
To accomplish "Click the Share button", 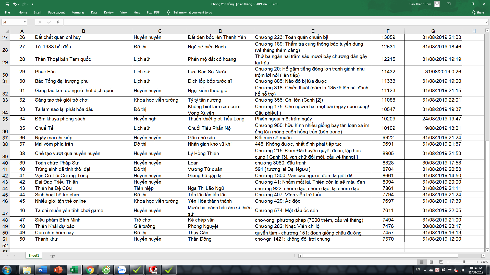I will (477, 12).
